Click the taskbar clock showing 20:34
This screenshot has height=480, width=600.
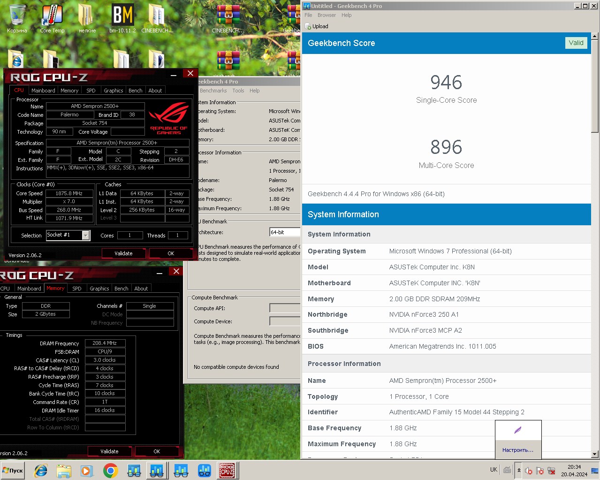[574, 470]
